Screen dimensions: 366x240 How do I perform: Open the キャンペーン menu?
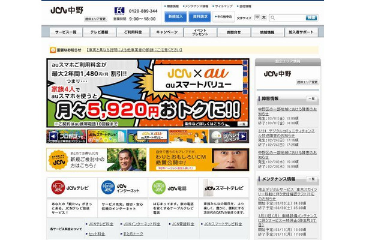coord(167,32)
